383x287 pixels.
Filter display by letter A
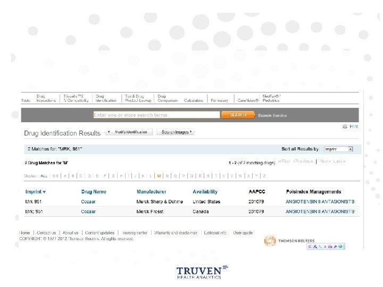65,176
